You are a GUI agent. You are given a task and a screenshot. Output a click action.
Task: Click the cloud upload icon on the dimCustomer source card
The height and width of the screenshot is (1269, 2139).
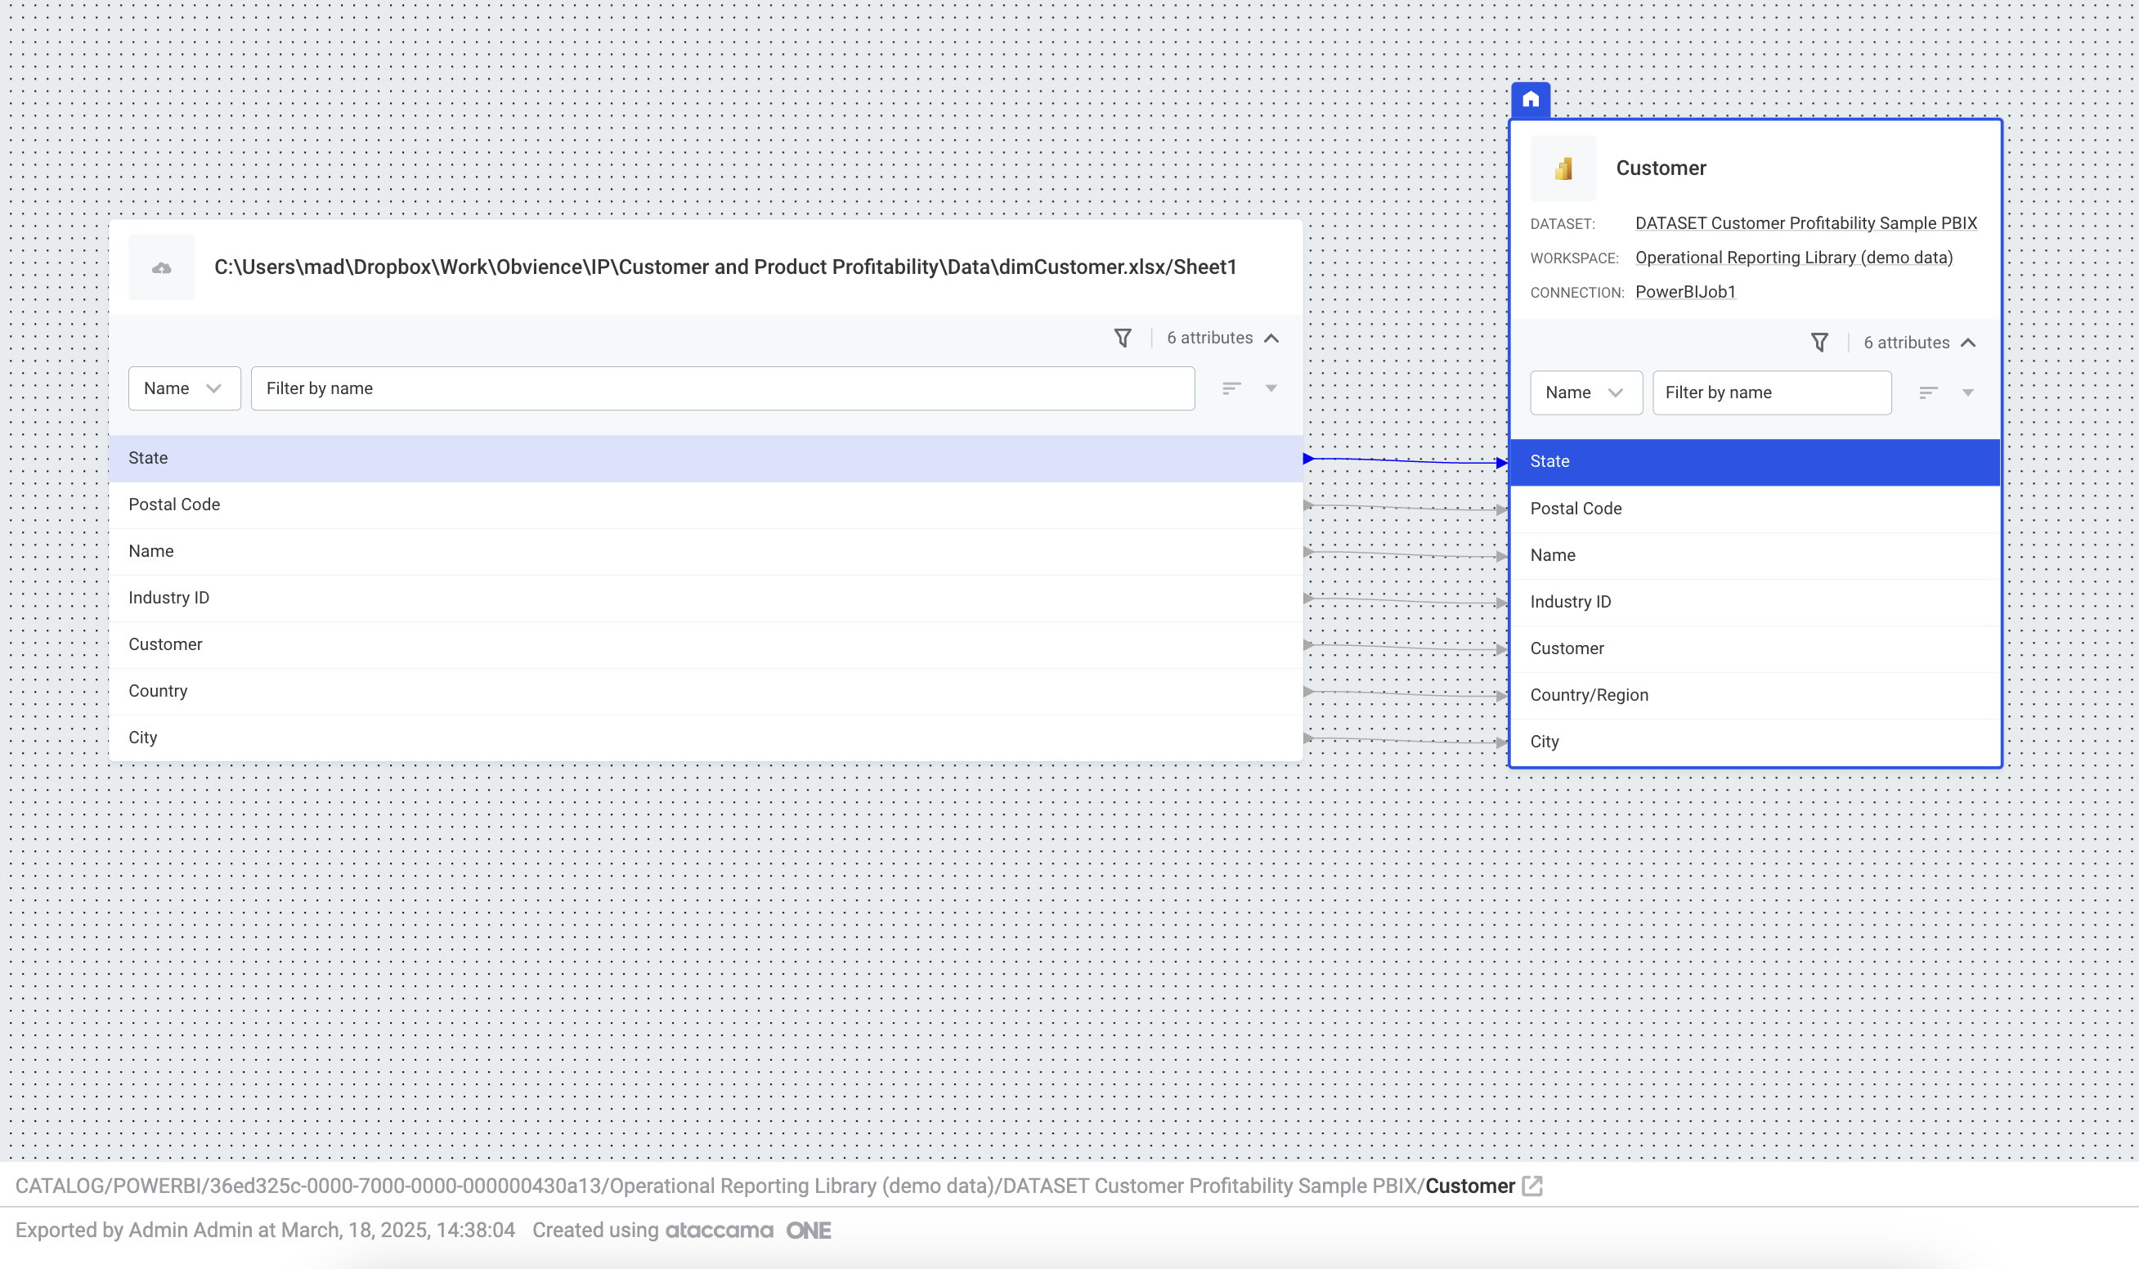coord(162,267)
